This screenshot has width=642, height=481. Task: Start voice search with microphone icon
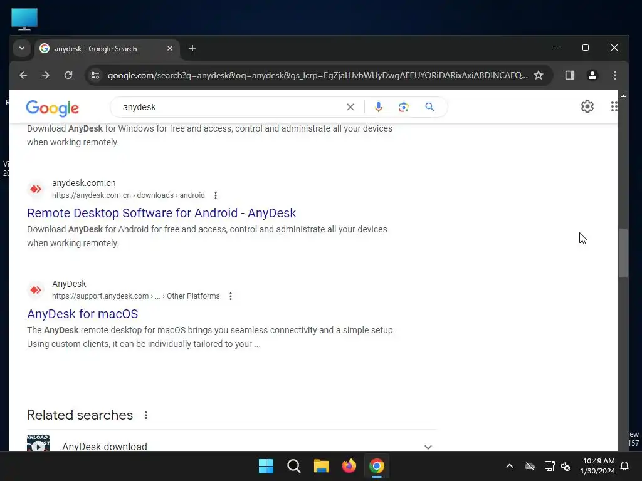pyautogui.click(x=378, y=107)
